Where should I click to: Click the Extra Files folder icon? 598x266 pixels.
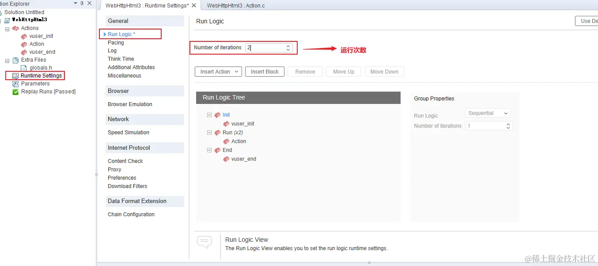click(15, 60)
